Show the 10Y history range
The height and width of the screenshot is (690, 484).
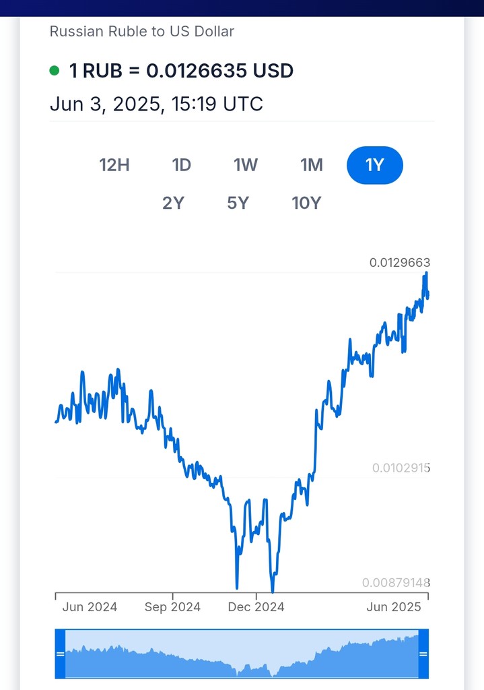pyautogui.click(x=306, y=203)
